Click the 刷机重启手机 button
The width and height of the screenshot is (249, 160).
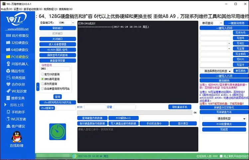pos(180,107)
